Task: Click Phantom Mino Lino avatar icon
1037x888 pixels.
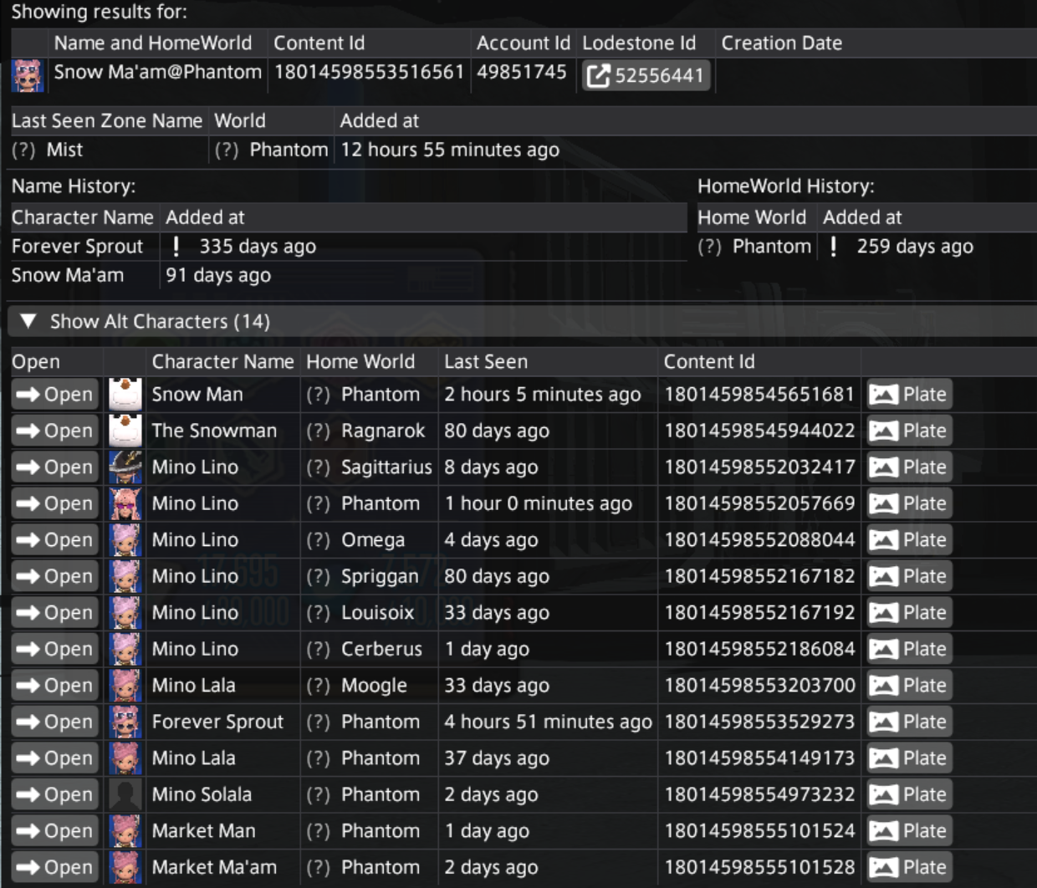Action: [125, 503]
